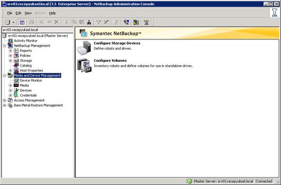
Task: Click the cut scissors toolbar icon
Action: click(x=66, y=22)
